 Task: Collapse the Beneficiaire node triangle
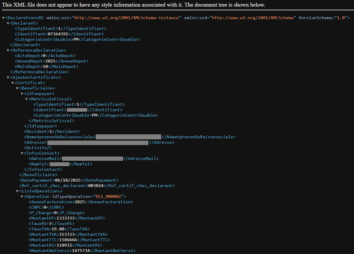pyautogui.click(x=17, y=88)
